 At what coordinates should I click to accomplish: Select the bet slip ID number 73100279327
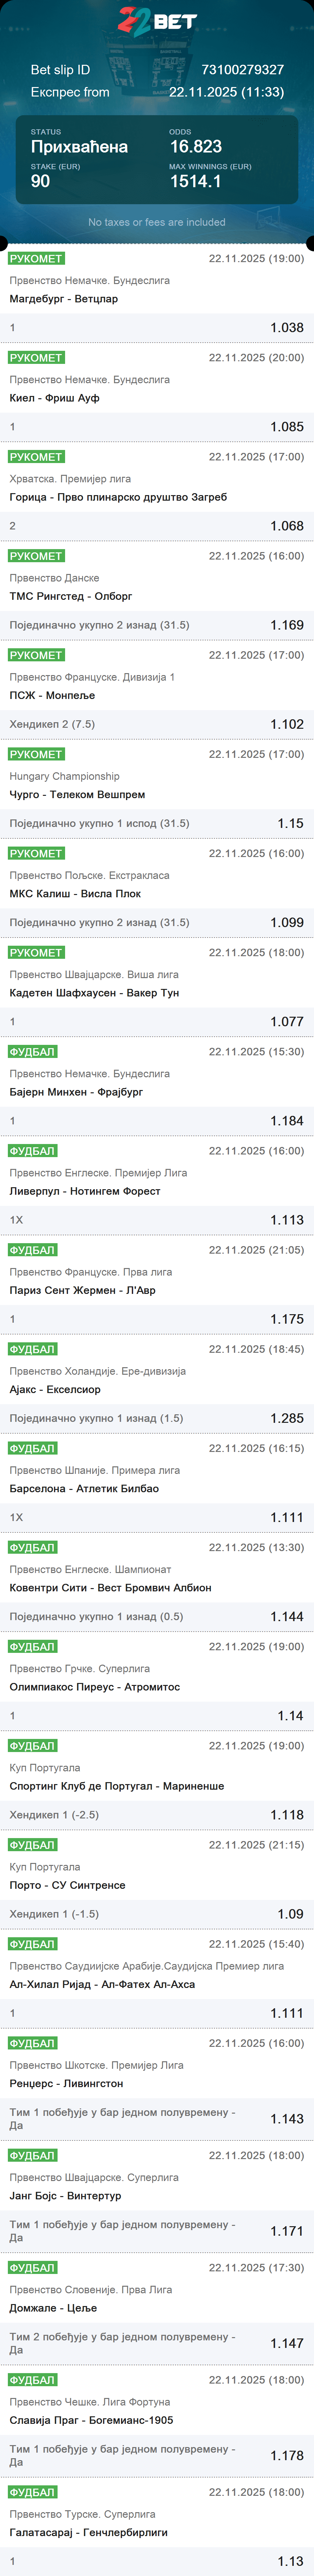coord(242,70)
